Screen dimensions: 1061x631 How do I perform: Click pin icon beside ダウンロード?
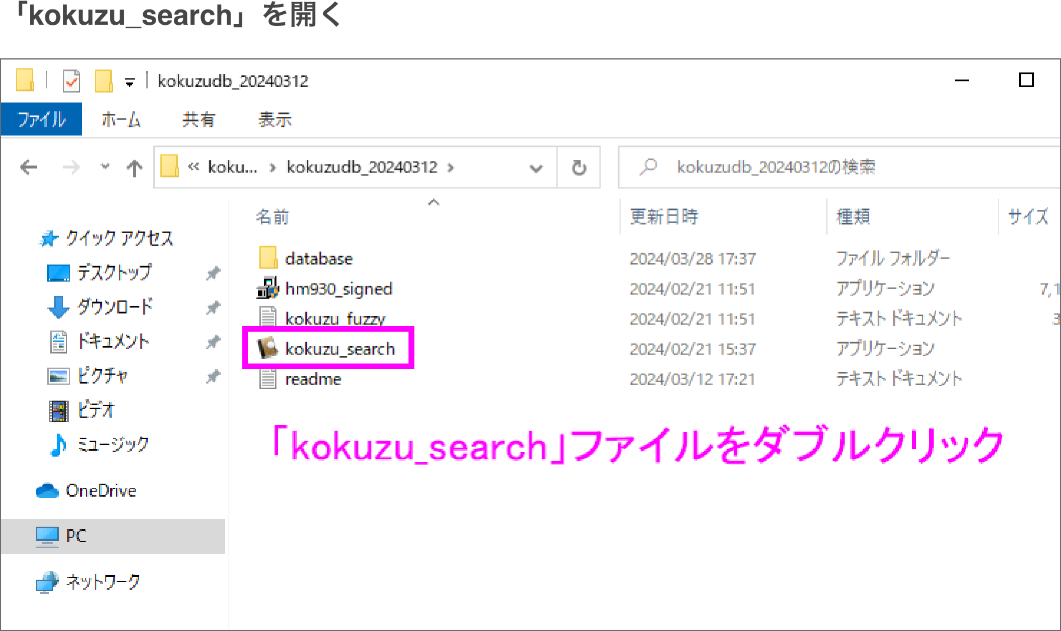point(213,307)
